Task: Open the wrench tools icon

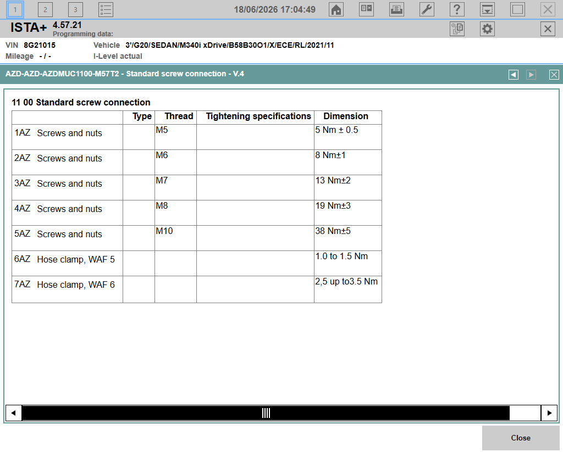Action: coord(427,10)
